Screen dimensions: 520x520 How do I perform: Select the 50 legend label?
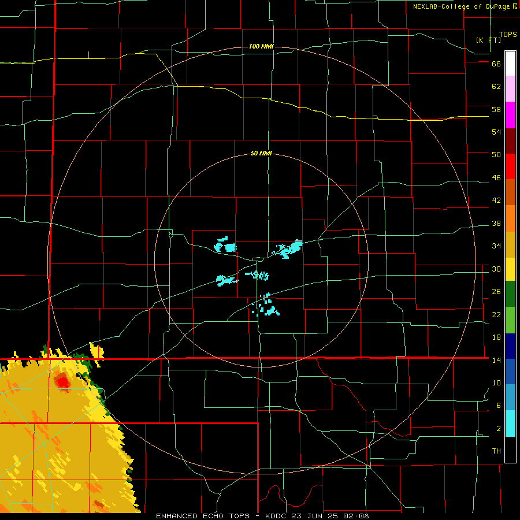coord(496,155)
